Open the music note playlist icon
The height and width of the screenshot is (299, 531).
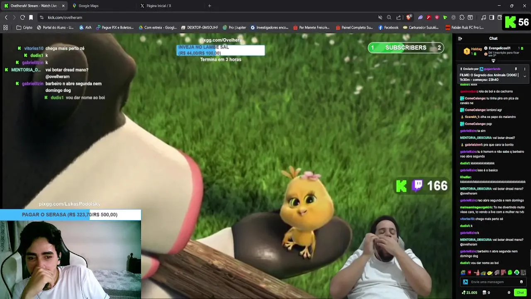pyautogui.click(x=484, y=17)
